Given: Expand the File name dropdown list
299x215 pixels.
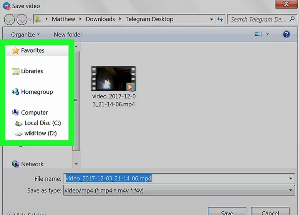Looking at the screenshot, I should pyautogui.click(x=290, y=179).
